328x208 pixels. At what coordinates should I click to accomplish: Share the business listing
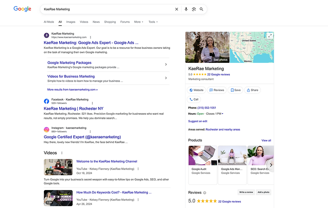tap(252, 90)
